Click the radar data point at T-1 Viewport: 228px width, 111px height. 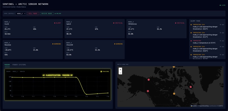(97, 94)
